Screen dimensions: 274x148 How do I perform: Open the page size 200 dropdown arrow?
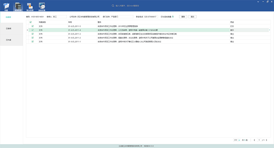(x=239, y=140)
